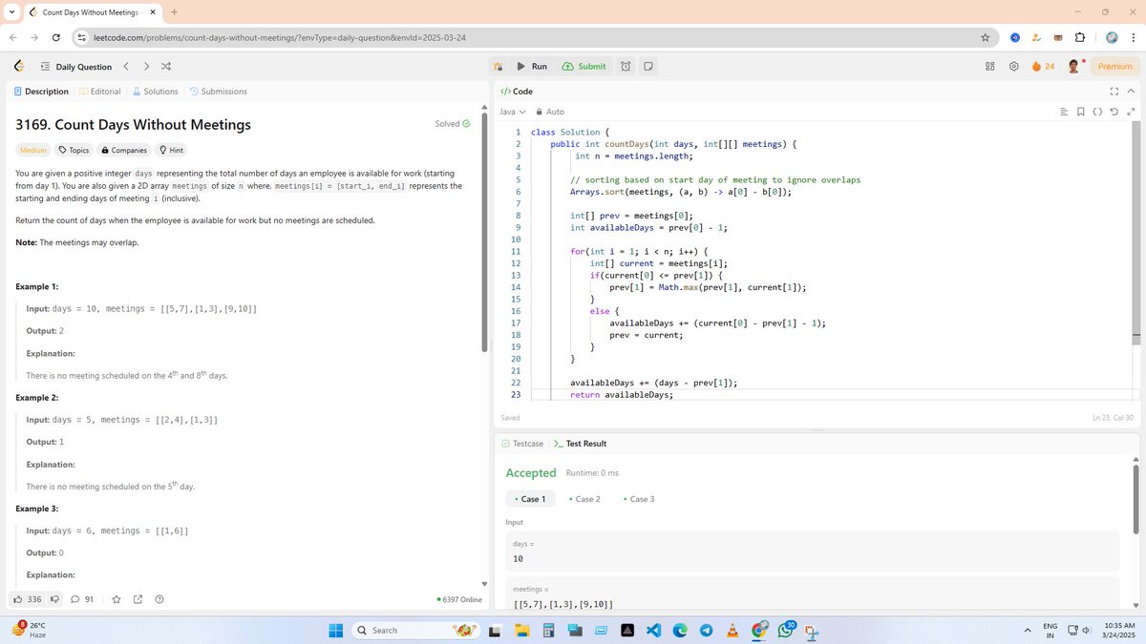Click the Windows taskbar Search box
This screenshot has height=644, width=1146.
click(415, 631)
